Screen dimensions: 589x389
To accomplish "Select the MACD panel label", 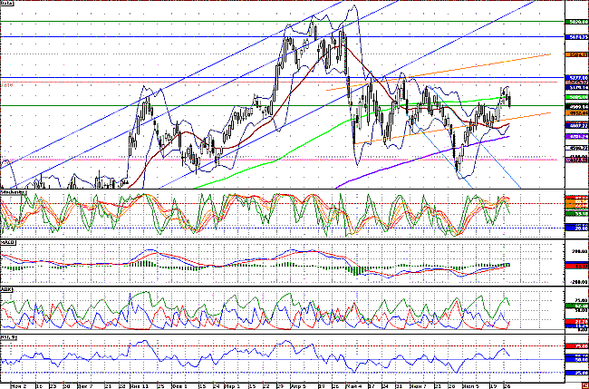I will point(8,243).
